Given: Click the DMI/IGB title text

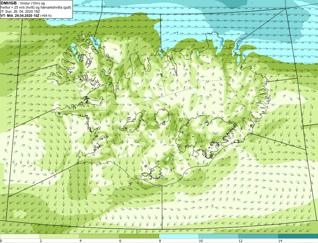Looking at the screenshot, I should click(x=9, y=3).
